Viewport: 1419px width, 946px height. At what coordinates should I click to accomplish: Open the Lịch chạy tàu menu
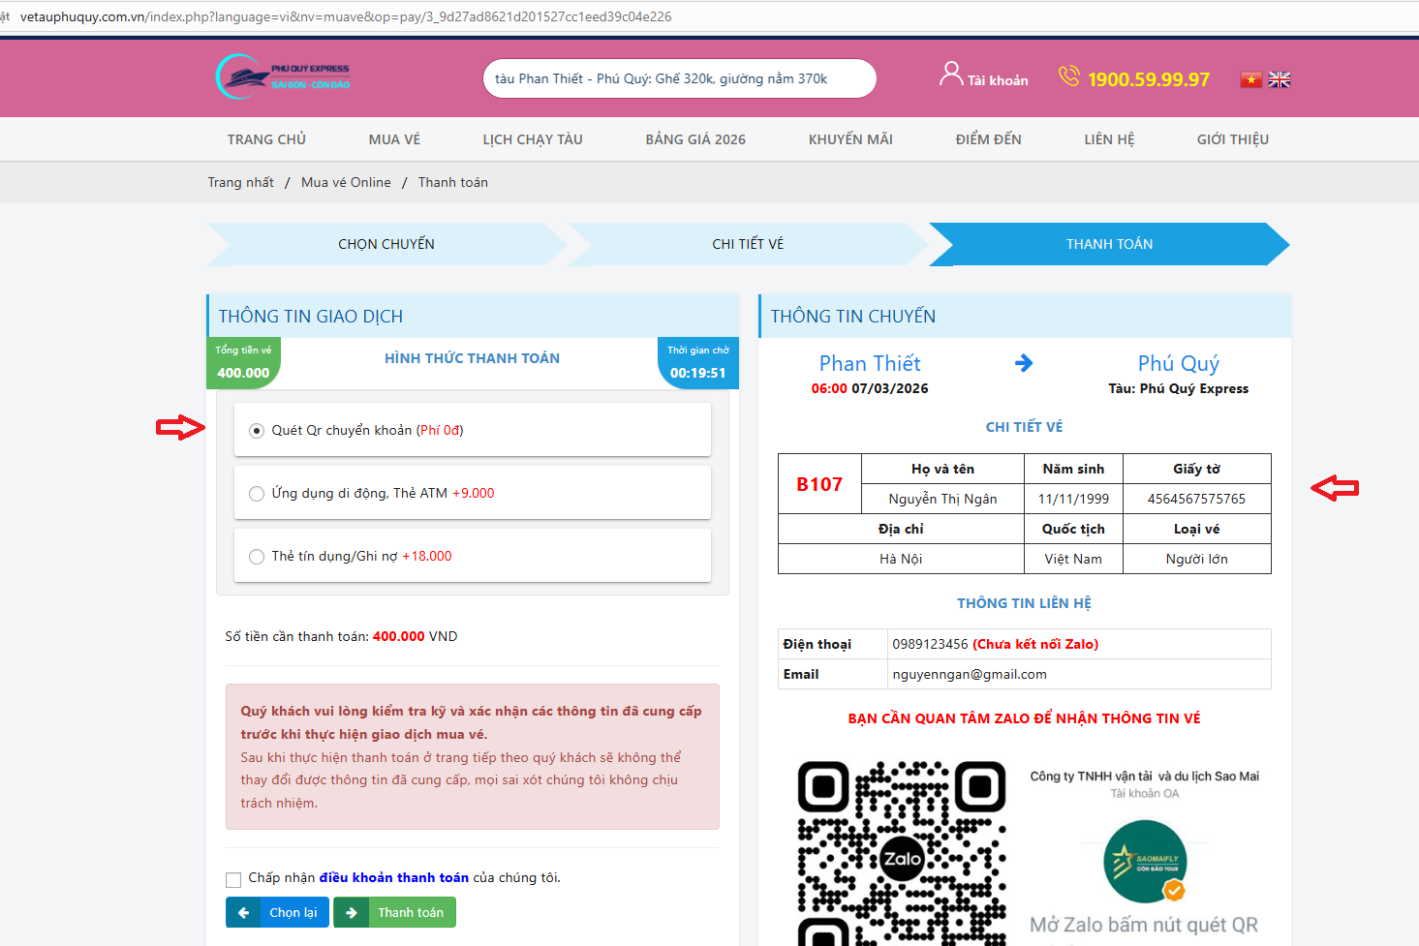(533, 139)
